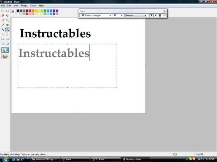Choose the Fill With Color bucket tool

click(x=7, y=15)
